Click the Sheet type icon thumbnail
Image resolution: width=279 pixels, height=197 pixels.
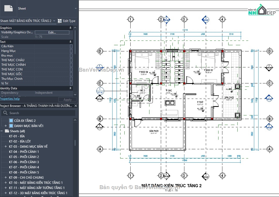click(9, 8)
